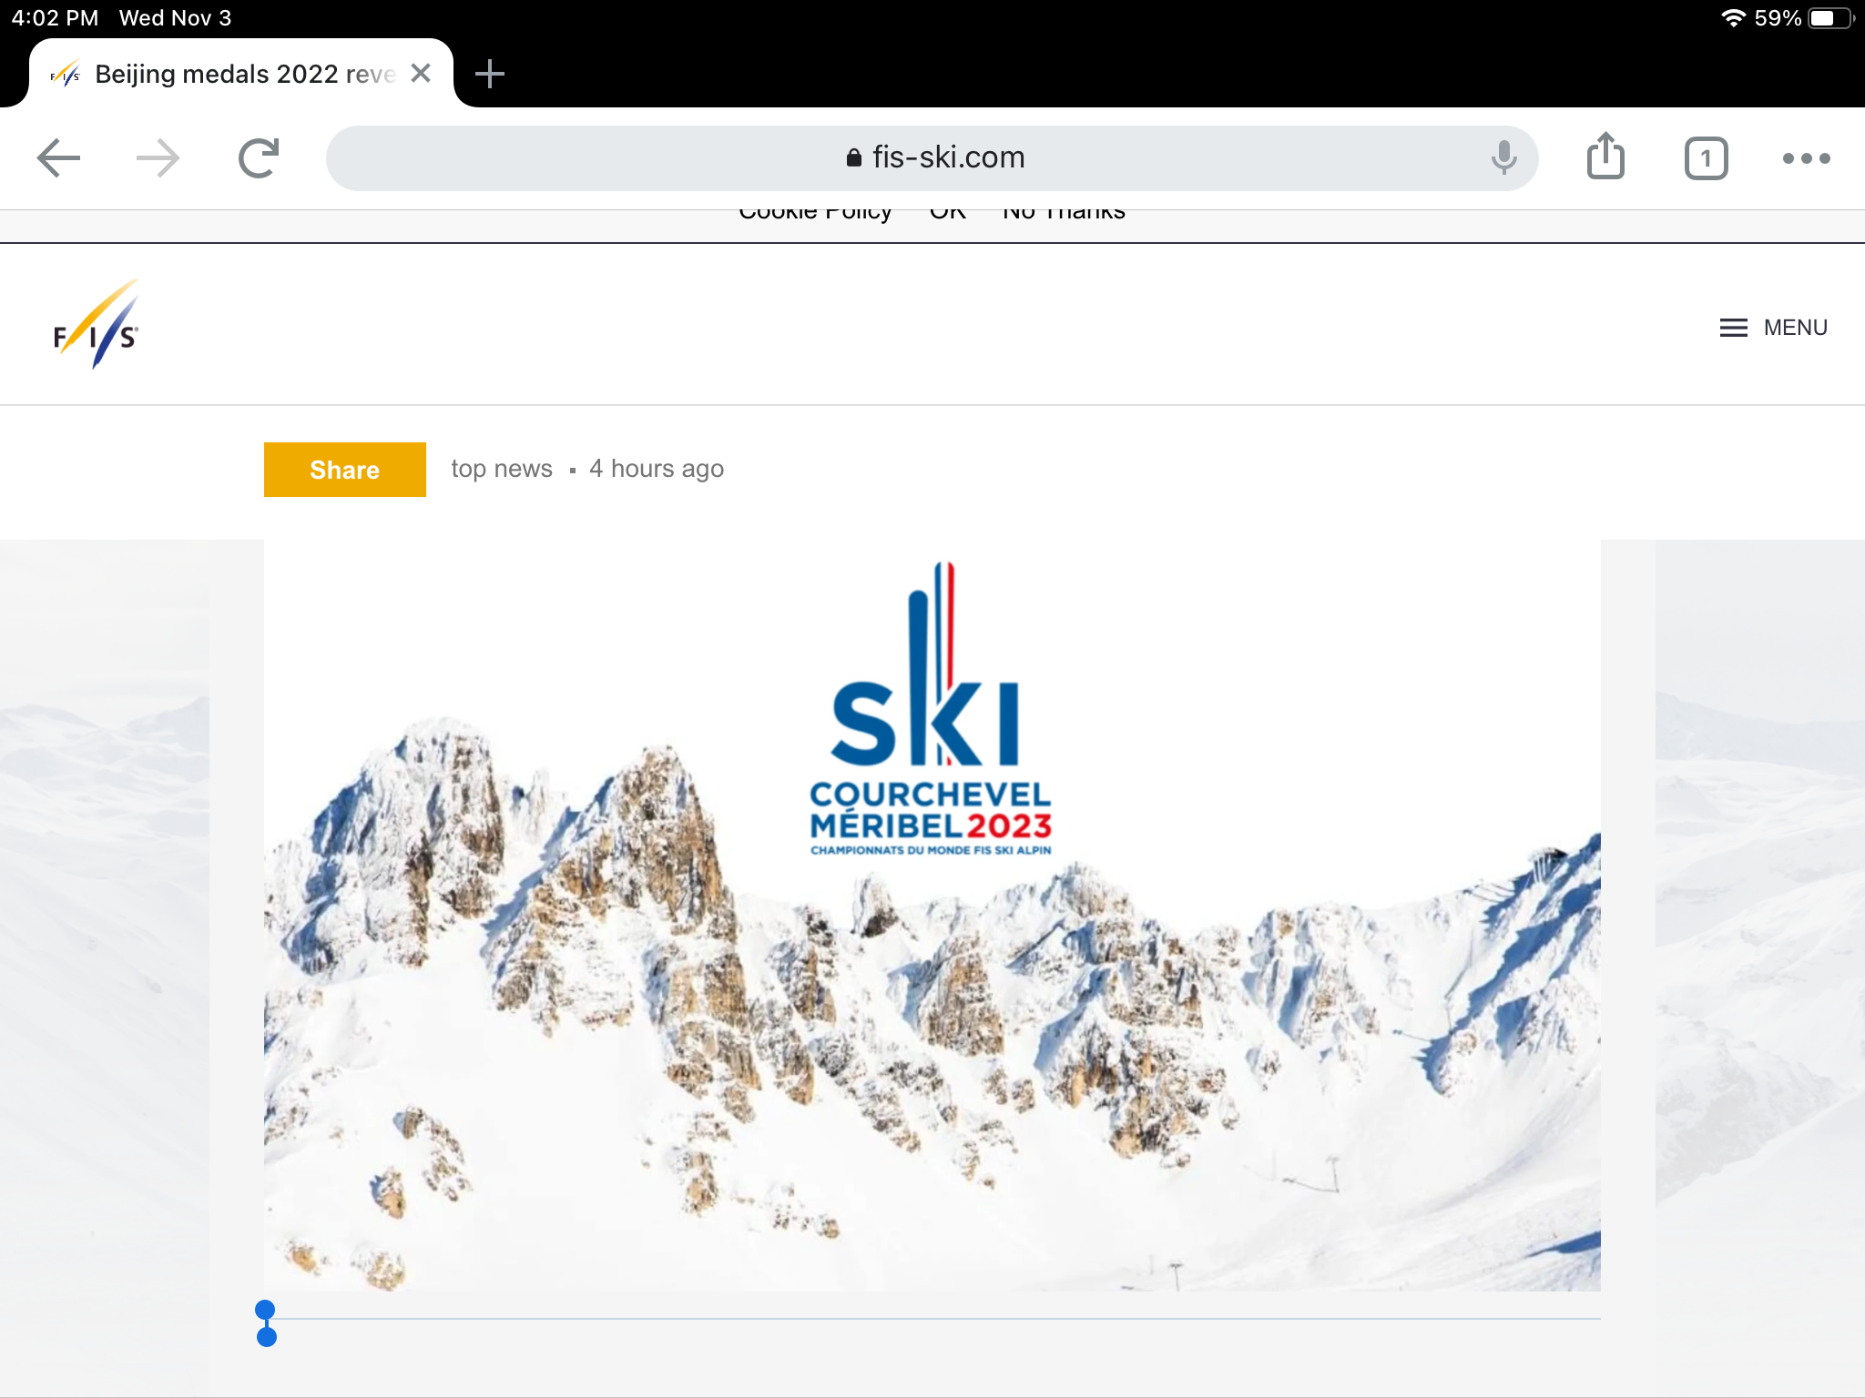Expand the MENU hamburger navigation

(x=1773, y=328)
